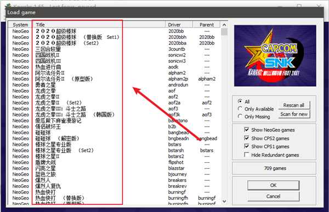Click Scan for new button

click(x=294, y=114)
